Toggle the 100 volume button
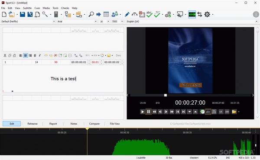 pyautogui.click(x=227, y=112)
